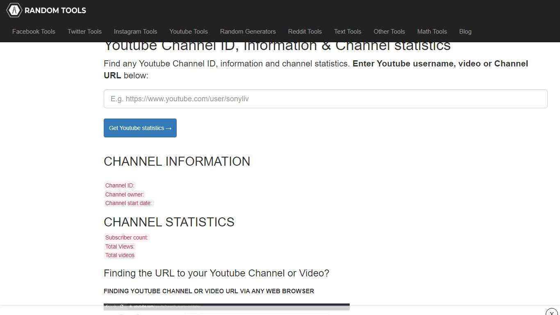
Task: Close the bottom ad banner
Action: tap(552, 313)
